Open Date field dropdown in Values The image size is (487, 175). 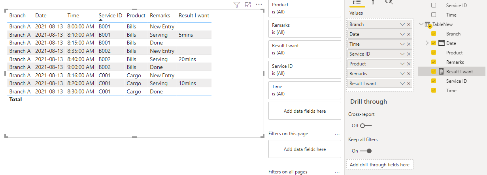coord(402,34)
